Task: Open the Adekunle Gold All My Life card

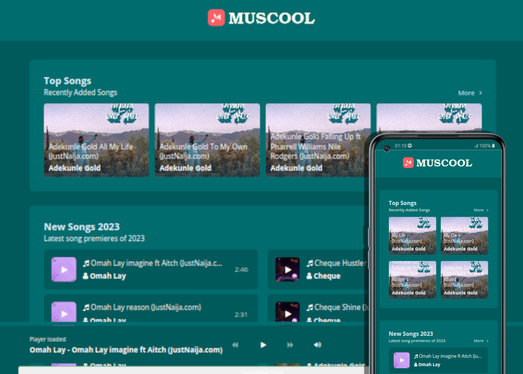Action: 96,140
